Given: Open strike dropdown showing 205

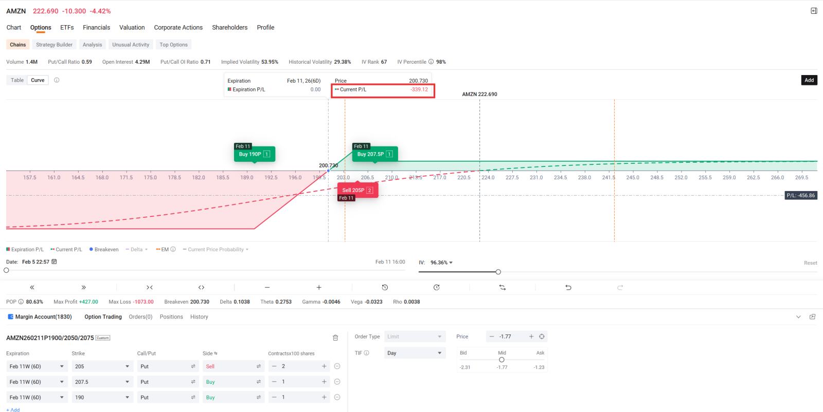Looking at the screenshot, I should pos(102,366).
